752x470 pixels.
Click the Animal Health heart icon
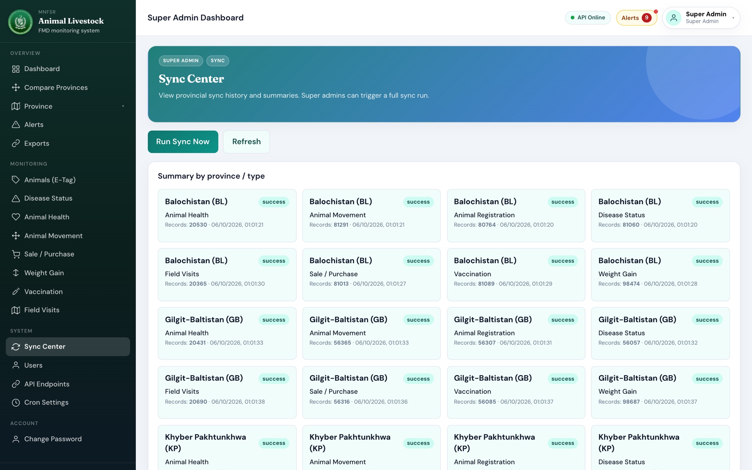pyautogui.click(x=16, y=217)
